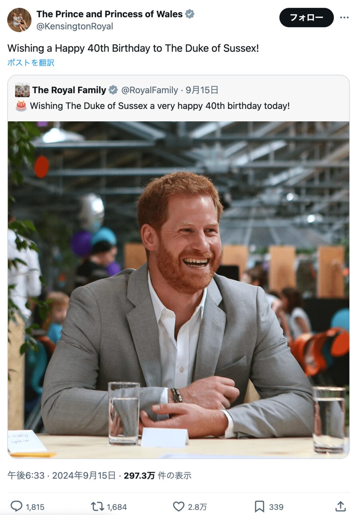359x515 pixels.
Task: Open @KensingtonRoyal handle link
Action: (75, 26)
